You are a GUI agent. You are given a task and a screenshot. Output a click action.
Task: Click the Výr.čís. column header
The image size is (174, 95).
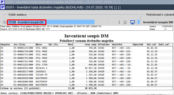tap(54, 45)
